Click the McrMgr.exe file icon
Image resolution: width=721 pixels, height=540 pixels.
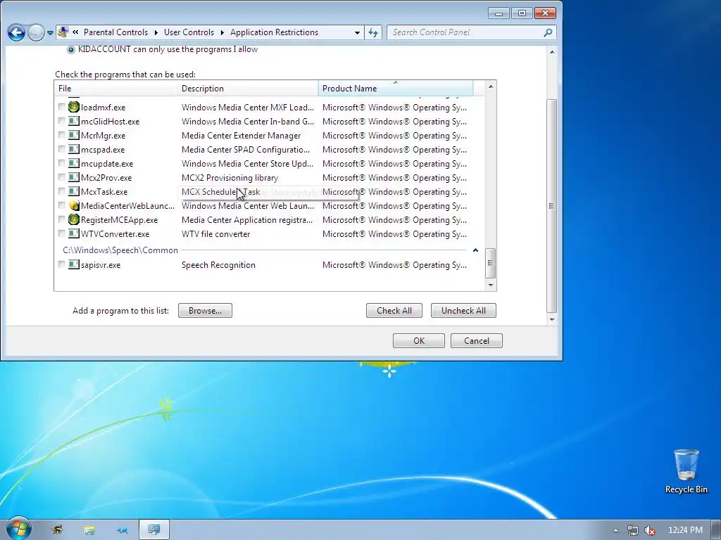(73, 136)
